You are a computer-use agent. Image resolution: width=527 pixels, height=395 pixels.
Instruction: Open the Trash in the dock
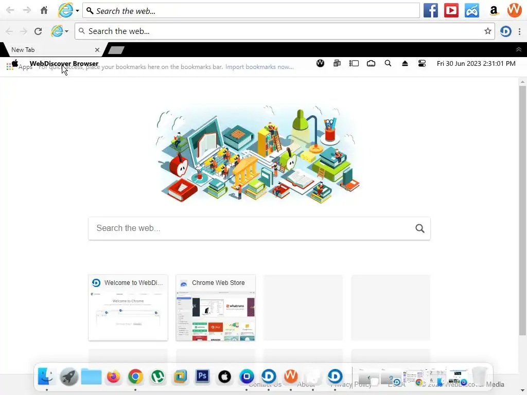479,376
